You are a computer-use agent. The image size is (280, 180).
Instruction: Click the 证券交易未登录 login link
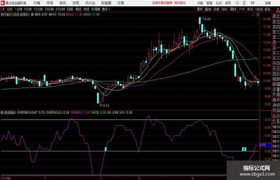pyautogui.click(x=162, y=3)
